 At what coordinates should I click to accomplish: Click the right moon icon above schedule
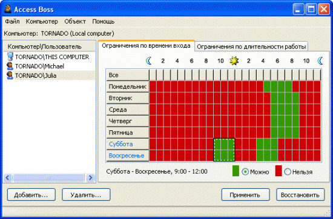(x=320, y=61)
